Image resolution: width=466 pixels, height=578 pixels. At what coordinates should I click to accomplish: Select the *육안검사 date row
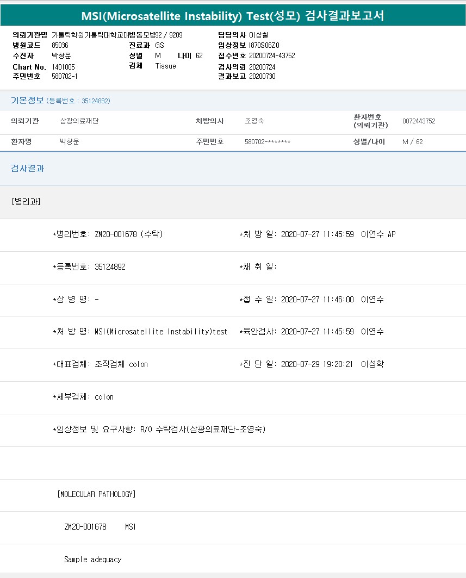tap(312, 331)
